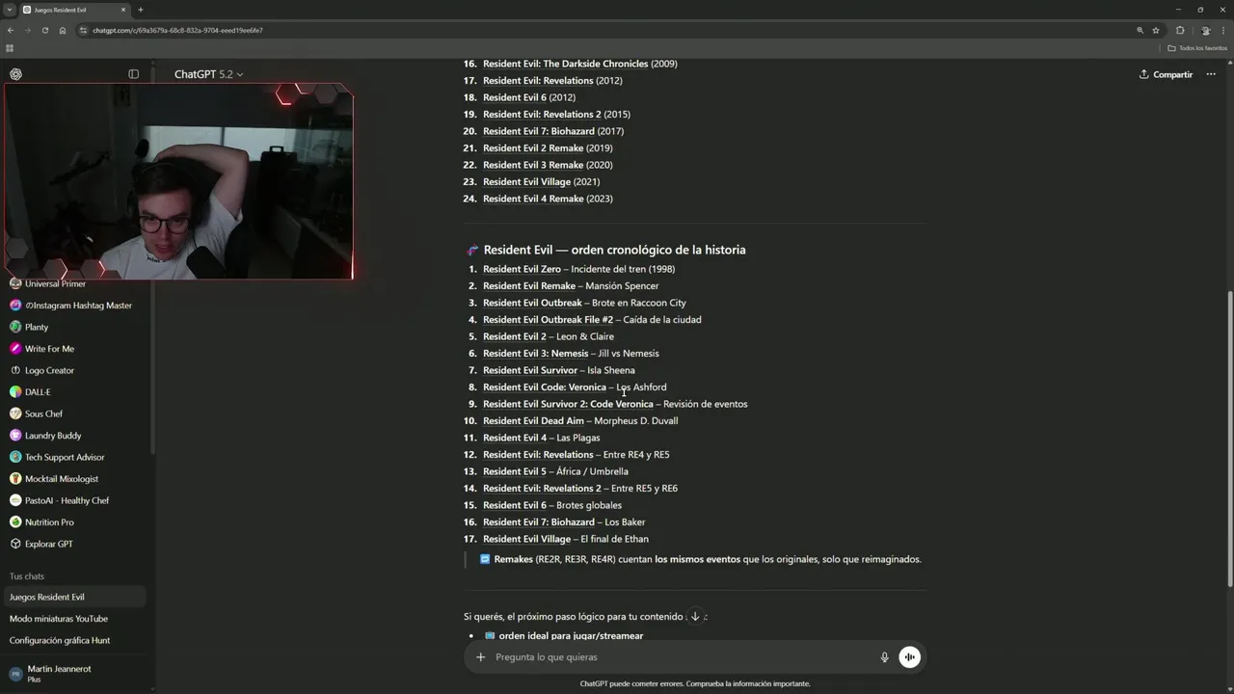Open the Juegos Resident Evil chat
Viewport: 1234px width, 694px height.
[x=73, y=597]
